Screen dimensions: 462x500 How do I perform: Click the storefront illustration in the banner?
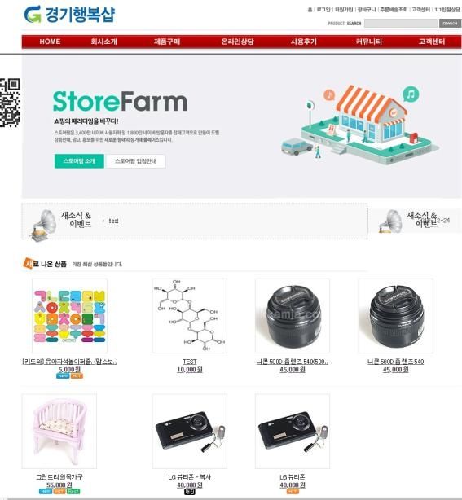point(360,125)
